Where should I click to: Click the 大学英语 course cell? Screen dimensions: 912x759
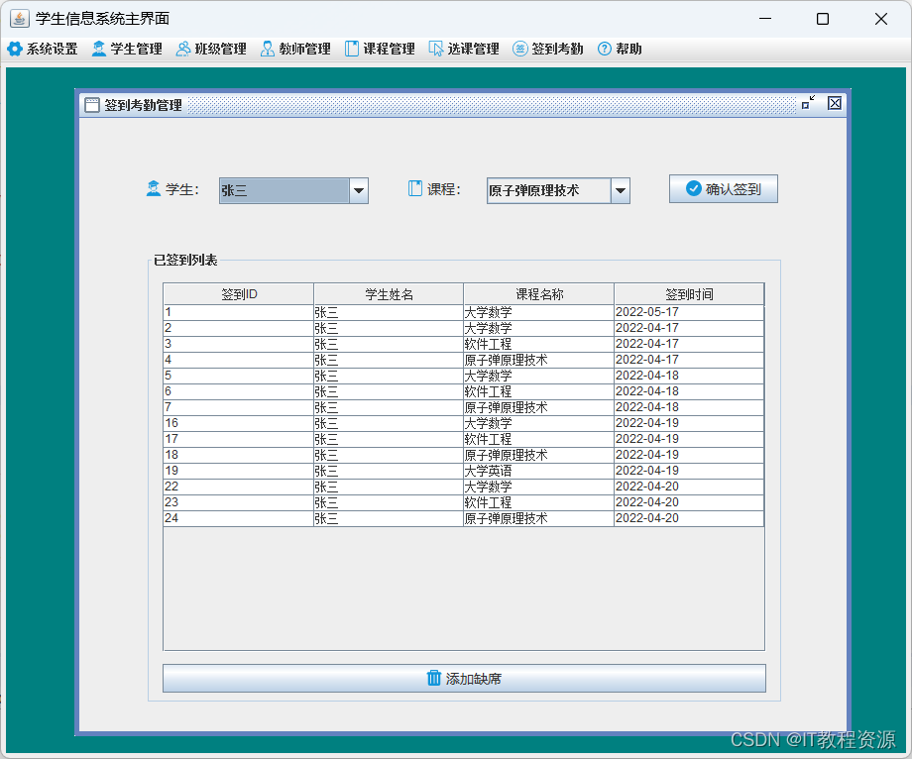click(x=538, y=471)
